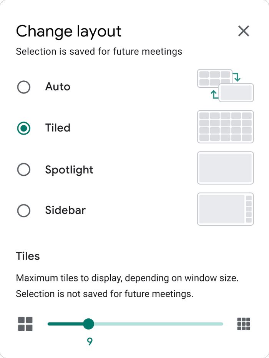Viewport: 269px width, 358px height.
Task: Select the Auto layout radio button
Action: coord(24,87)
